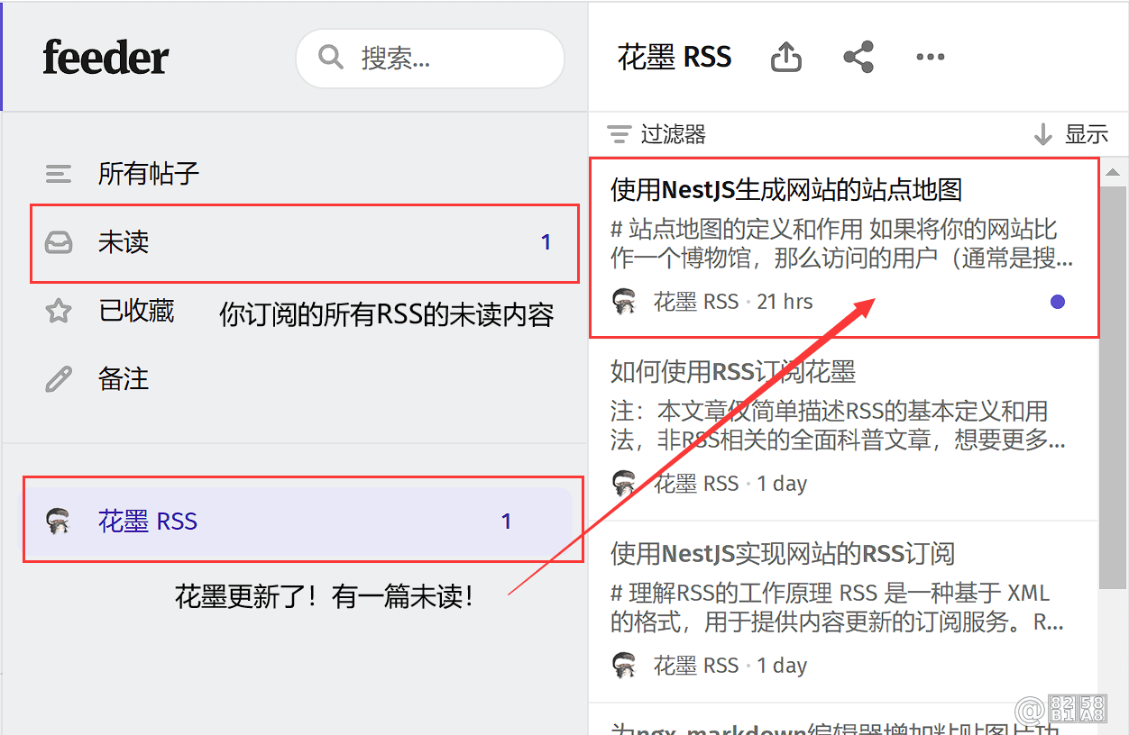Click the lines icon beside 所有帖子
1129x735 pixels.
59,174
